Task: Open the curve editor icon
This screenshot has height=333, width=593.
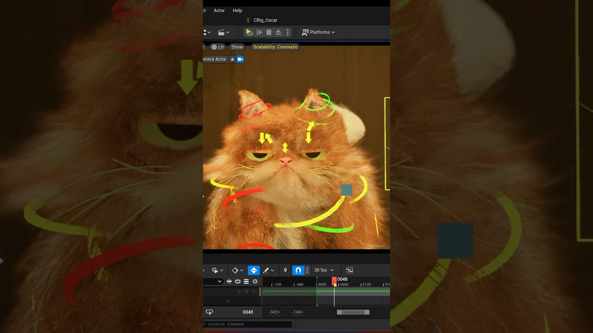Action: coord(349,270)
